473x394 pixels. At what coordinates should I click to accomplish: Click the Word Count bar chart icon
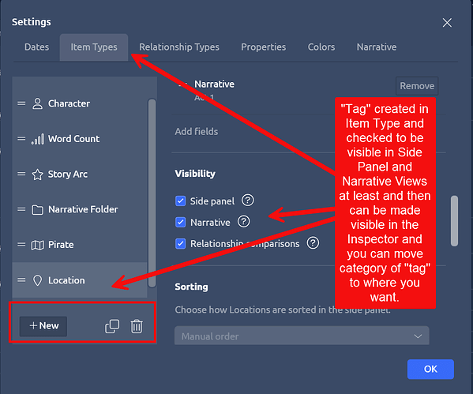click(37, 139)
